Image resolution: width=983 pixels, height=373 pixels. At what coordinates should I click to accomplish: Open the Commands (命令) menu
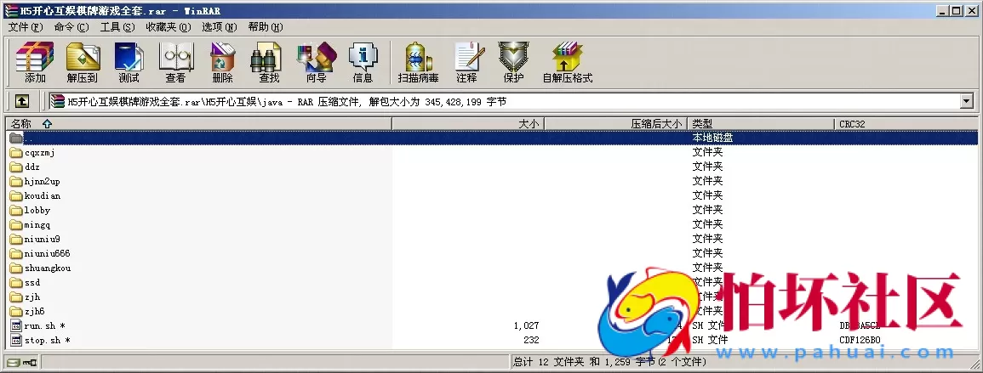pyautogui.click(x=71, y=27)
